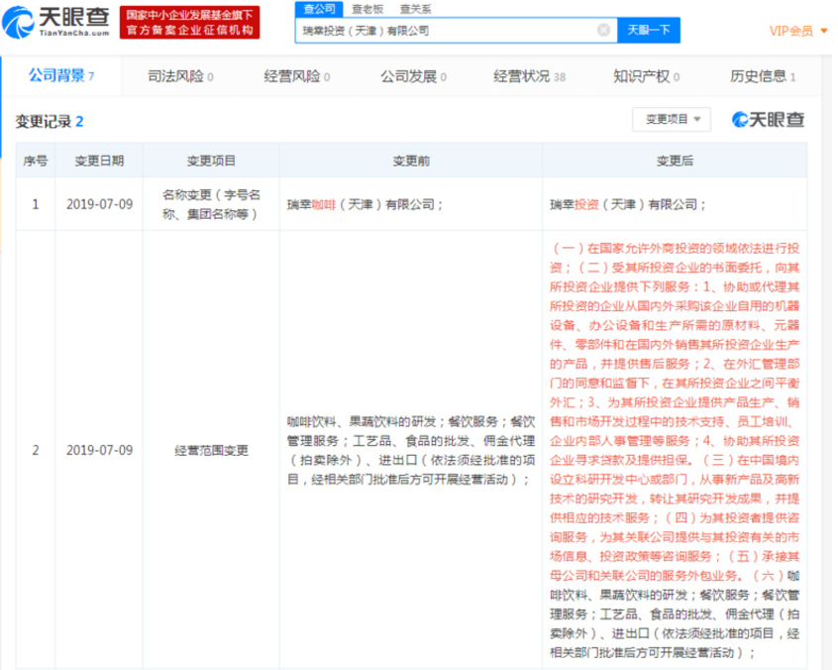Image resolution: width=838 pixels, height=670 pixels.
Task: Switch to the 查关系 search tab
Action: pyautogui.click(x=415, y=9)
